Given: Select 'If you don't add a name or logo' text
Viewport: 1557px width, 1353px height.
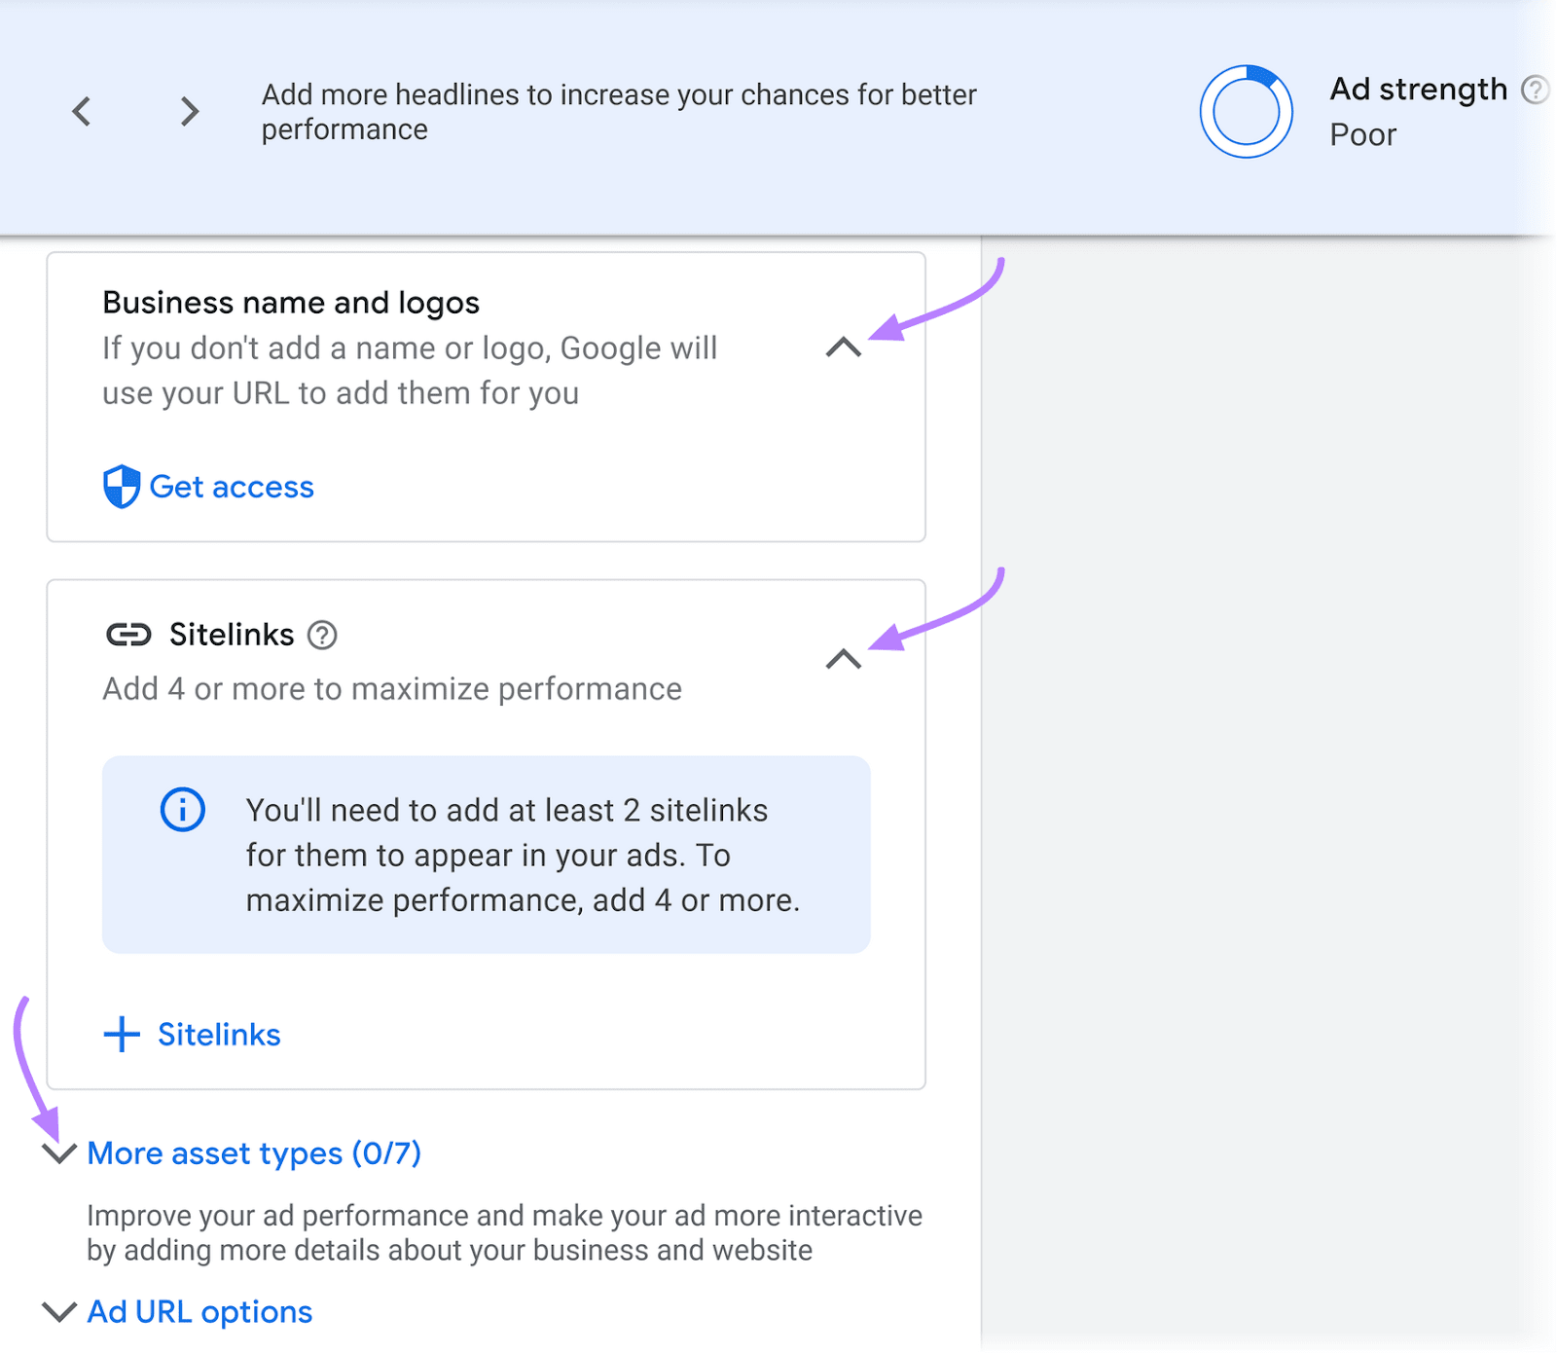Looking at the screenshot, I should [410, 371].
